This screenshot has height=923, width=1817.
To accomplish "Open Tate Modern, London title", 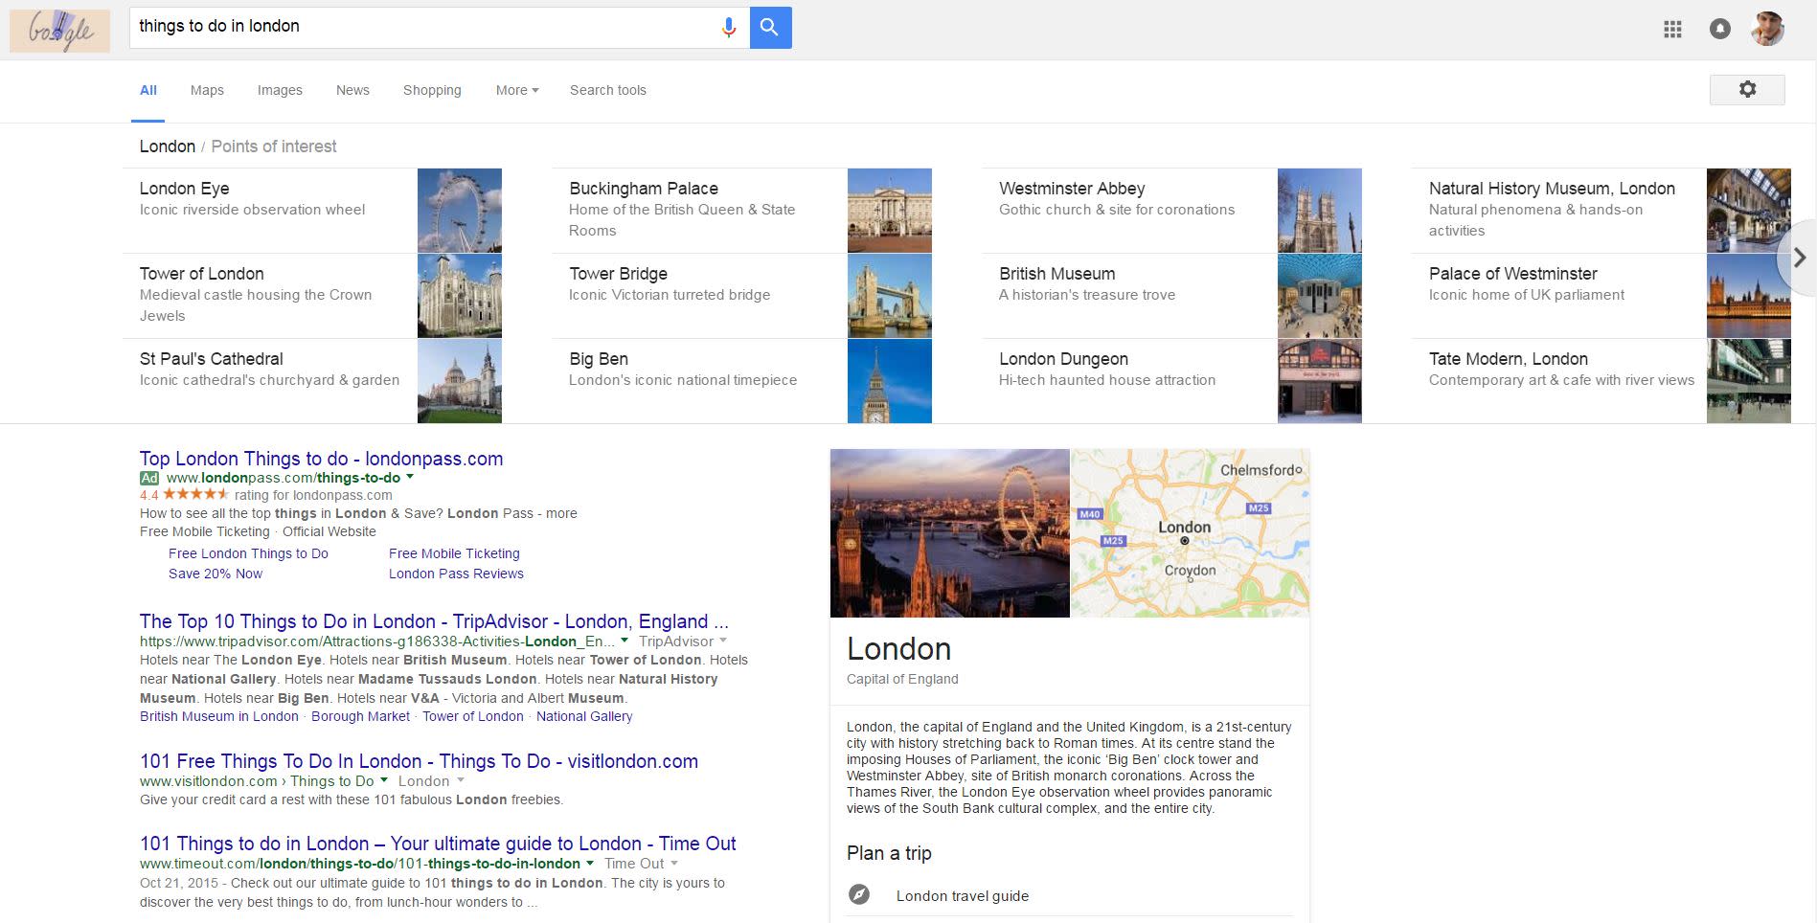I will pyautogui.click(x=1509, y=359).
